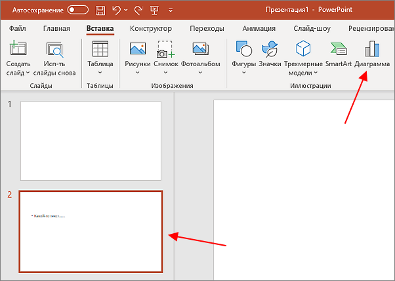Select slide 1 thumbnail

click(x=91, y=141)
